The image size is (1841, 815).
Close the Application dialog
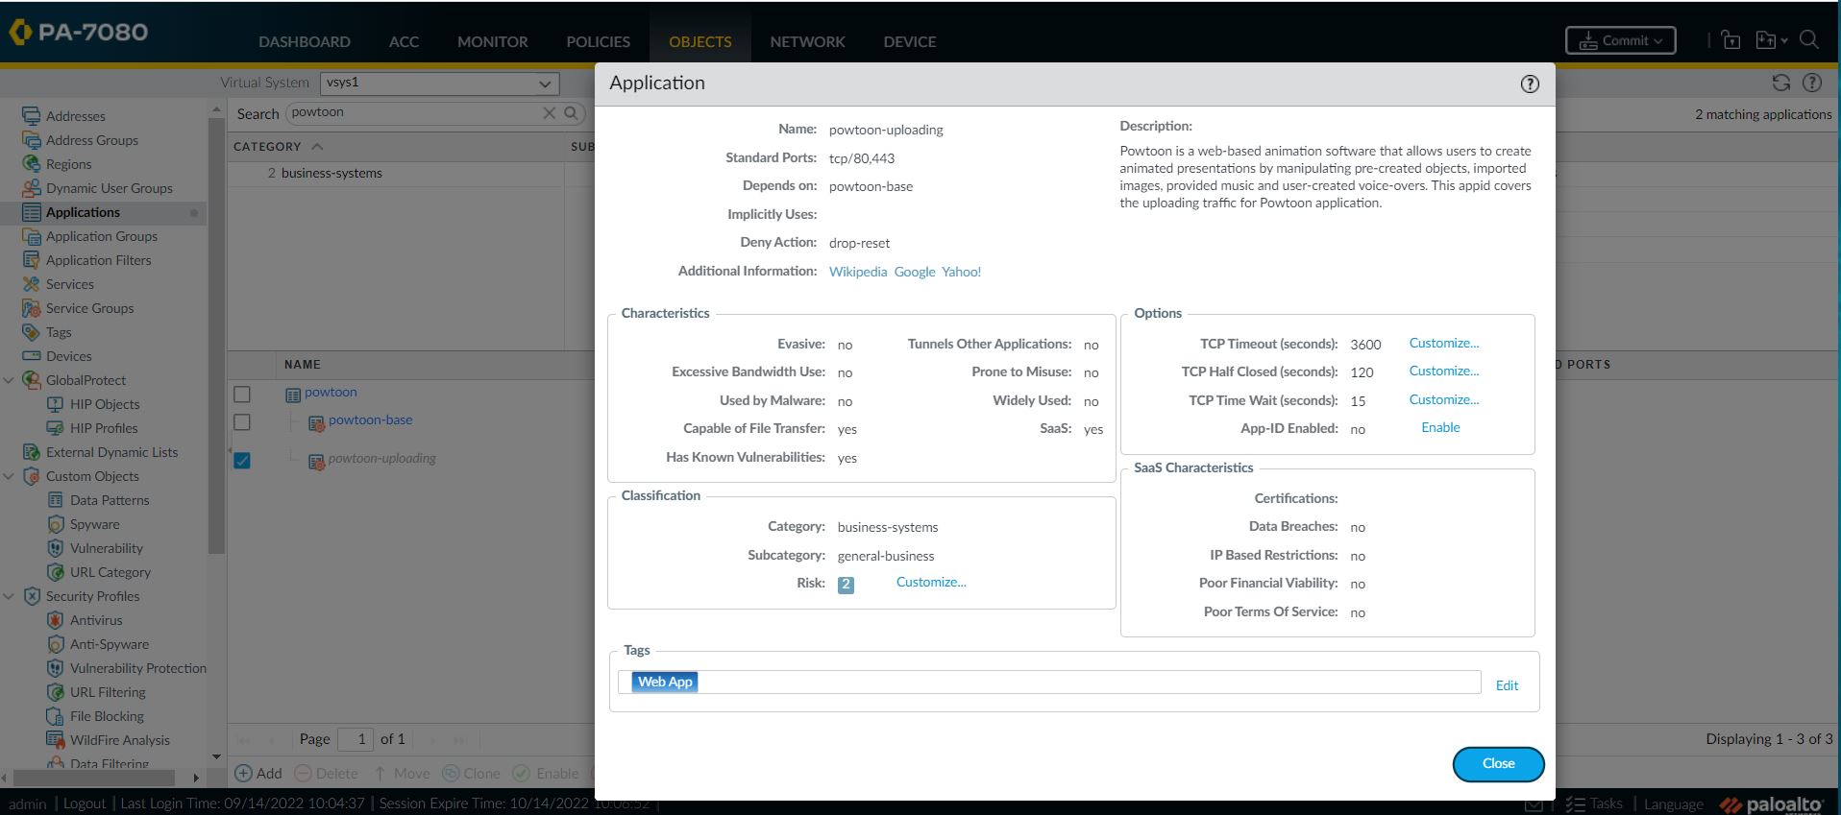(x=1497, y=764)
